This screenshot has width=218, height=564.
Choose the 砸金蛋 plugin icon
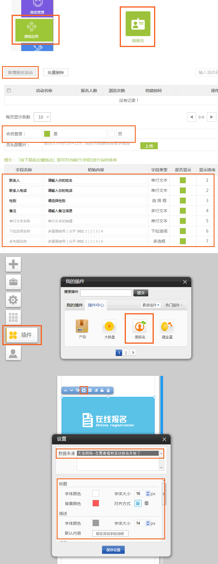(167, 326)
